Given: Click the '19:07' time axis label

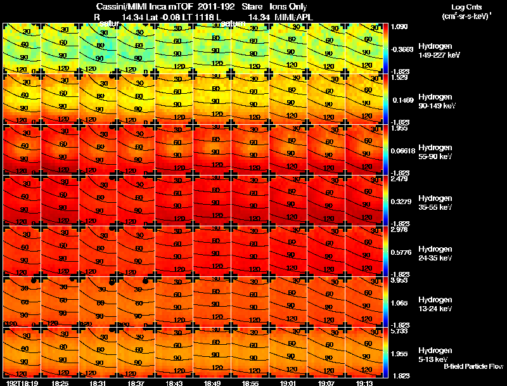Looking at the screenshot, I should [326, 383].
